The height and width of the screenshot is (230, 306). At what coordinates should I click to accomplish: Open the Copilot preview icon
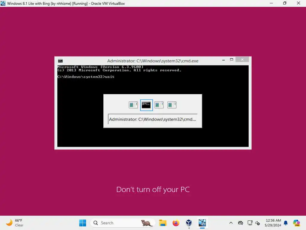point(296,223)
